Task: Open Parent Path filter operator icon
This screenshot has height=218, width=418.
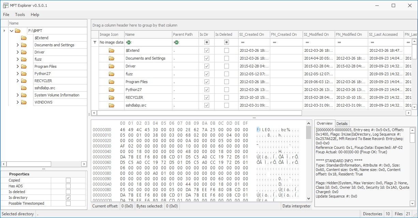Action: tap(176, 42)
